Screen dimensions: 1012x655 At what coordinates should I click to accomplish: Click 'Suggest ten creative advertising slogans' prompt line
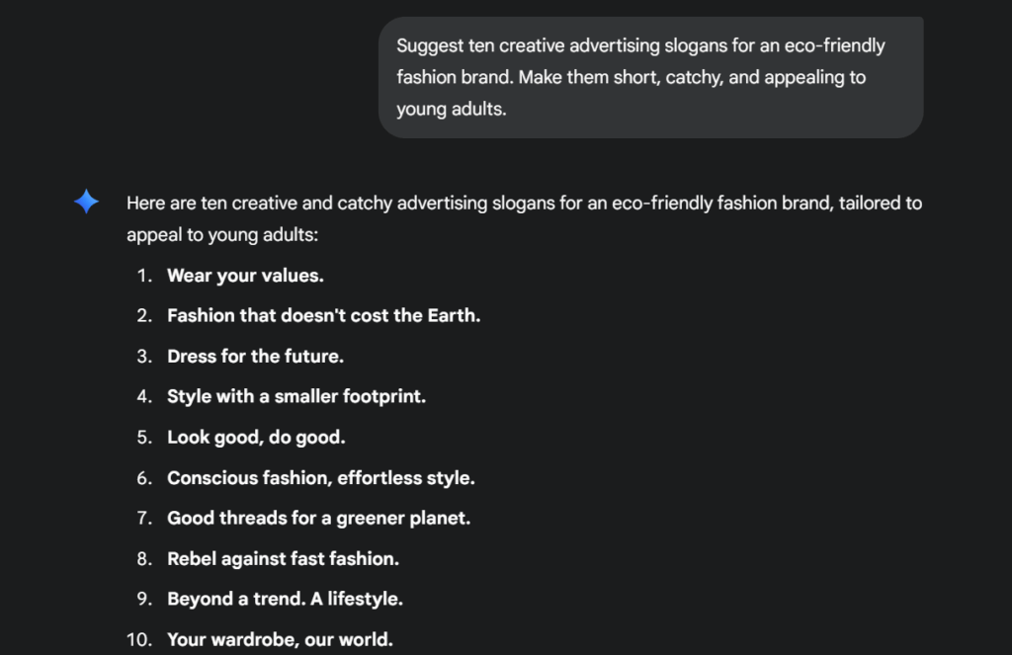tap(640, 45)
